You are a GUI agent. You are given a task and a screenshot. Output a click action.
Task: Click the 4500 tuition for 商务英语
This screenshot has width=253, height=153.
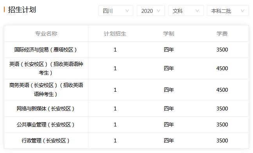[x=222, y=90]
